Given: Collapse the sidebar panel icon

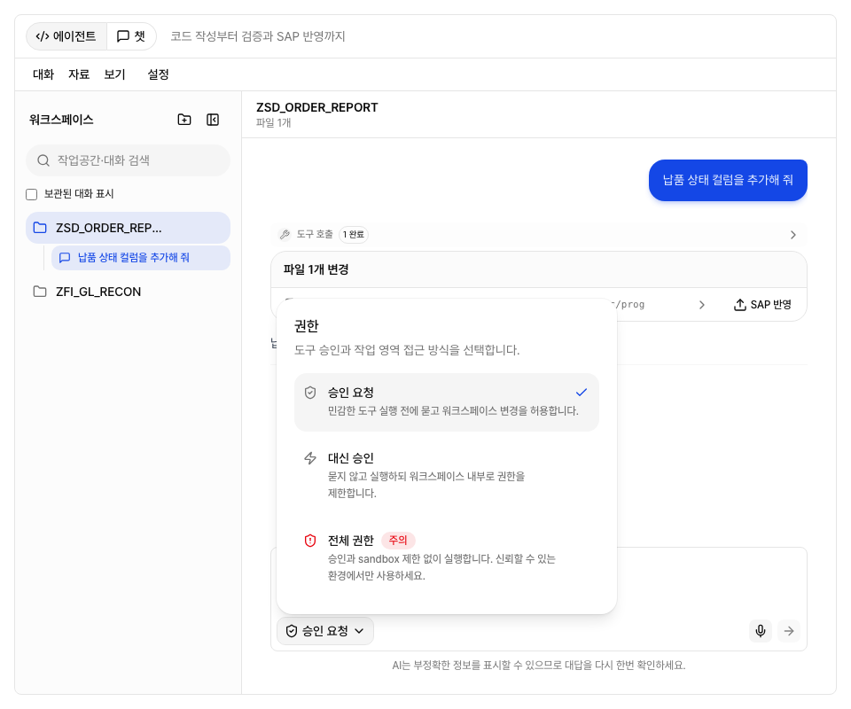Looking at the screenshot, I should tap(213, 120).
